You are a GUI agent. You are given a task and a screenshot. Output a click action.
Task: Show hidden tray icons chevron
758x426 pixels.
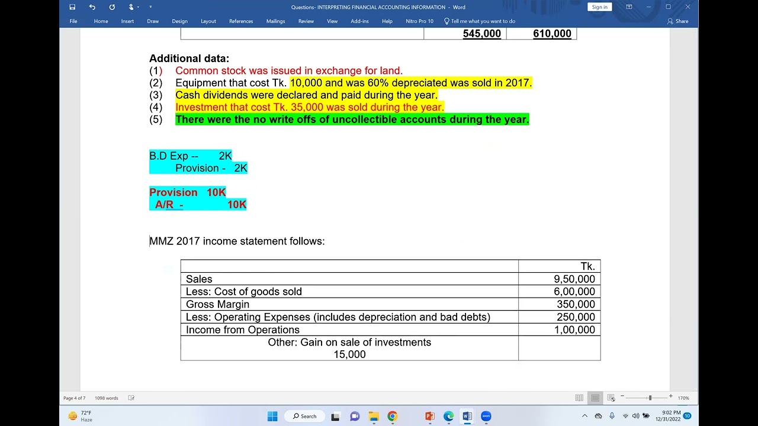point(584,416)
